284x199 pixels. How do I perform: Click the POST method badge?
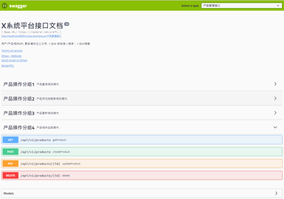tap(11, 152)
